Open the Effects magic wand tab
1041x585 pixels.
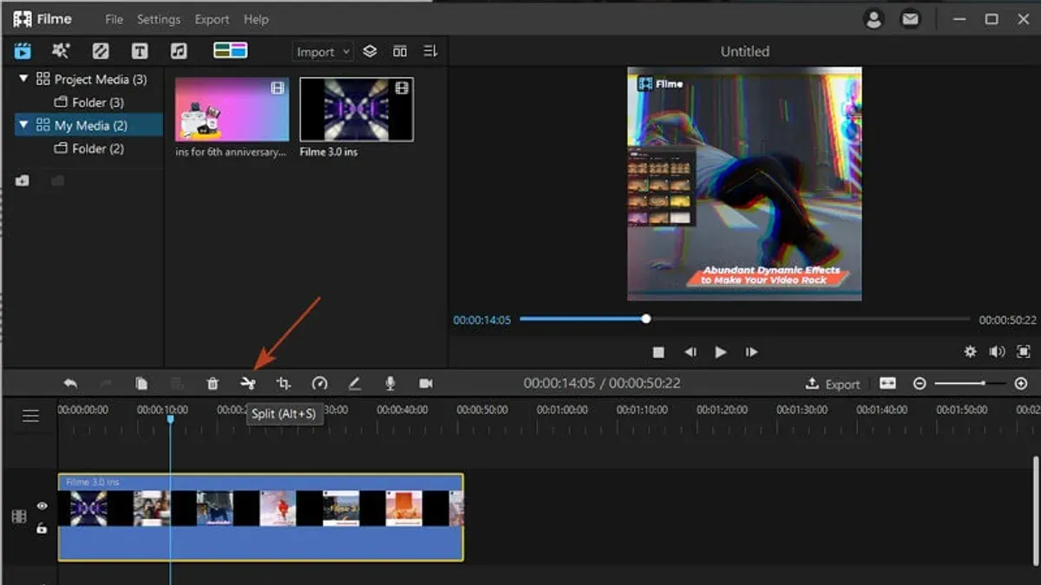click(61, 51)
